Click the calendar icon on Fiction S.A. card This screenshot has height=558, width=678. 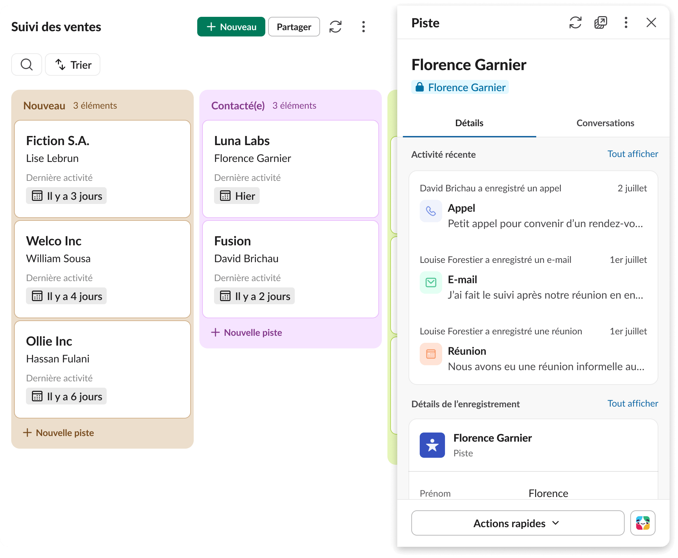click(37, 196)
